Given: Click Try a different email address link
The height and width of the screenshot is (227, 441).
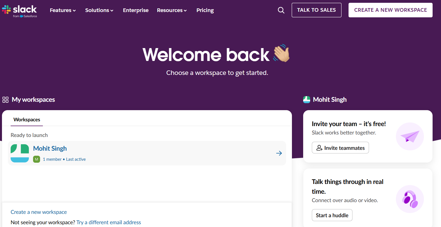Looking at the screenshot, I should pyautogui.click(x=109, y=222).
